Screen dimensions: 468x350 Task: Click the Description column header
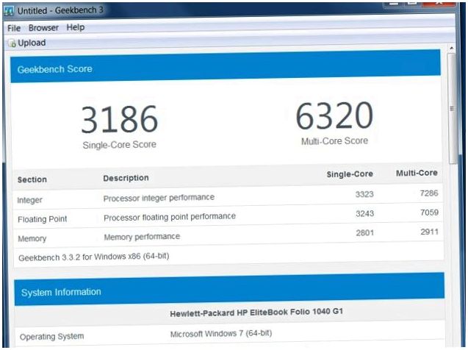click(126, 178)
